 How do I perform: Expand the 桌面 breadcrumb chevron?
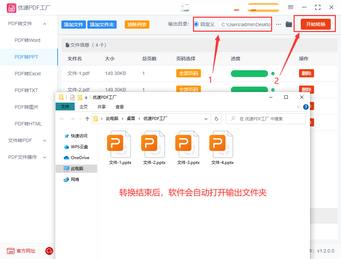pos(139,119)
